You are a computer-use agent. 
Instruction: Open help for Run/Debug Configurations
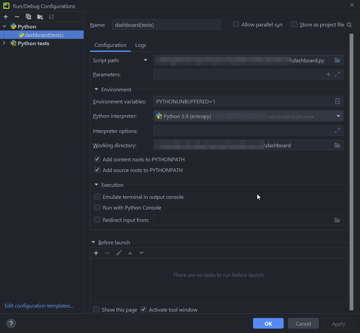11,324
